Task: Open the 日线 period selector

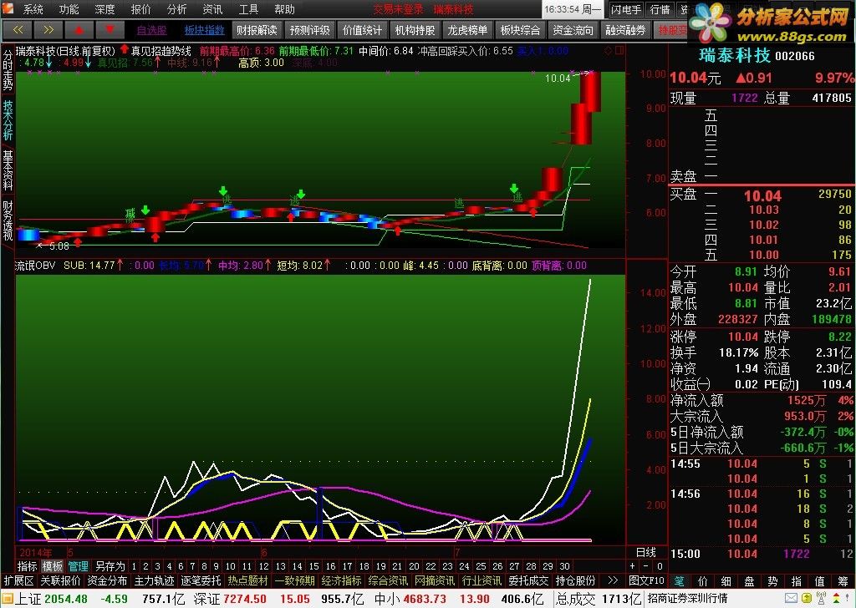Action: coord(646,552)
